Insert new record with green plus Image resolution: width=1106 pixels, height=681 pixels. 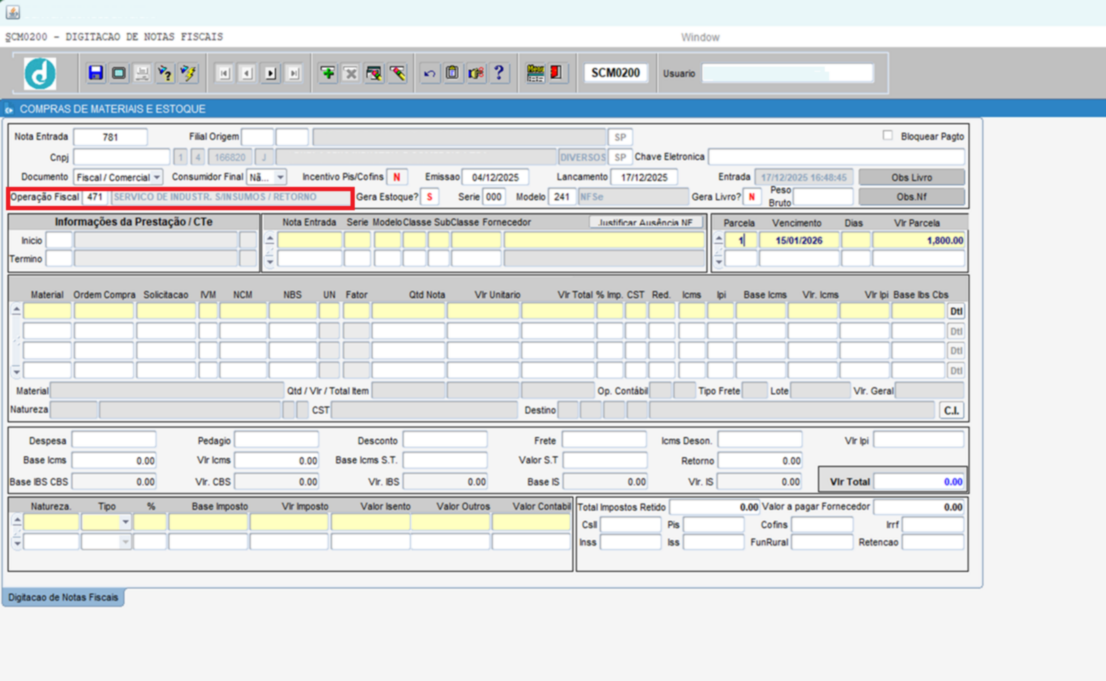click(x=328, y=73)
